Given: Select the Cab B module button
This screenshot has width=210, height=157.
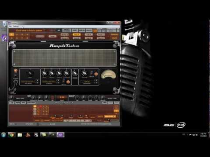Looking at the screenshot, I should click(89, 38).
